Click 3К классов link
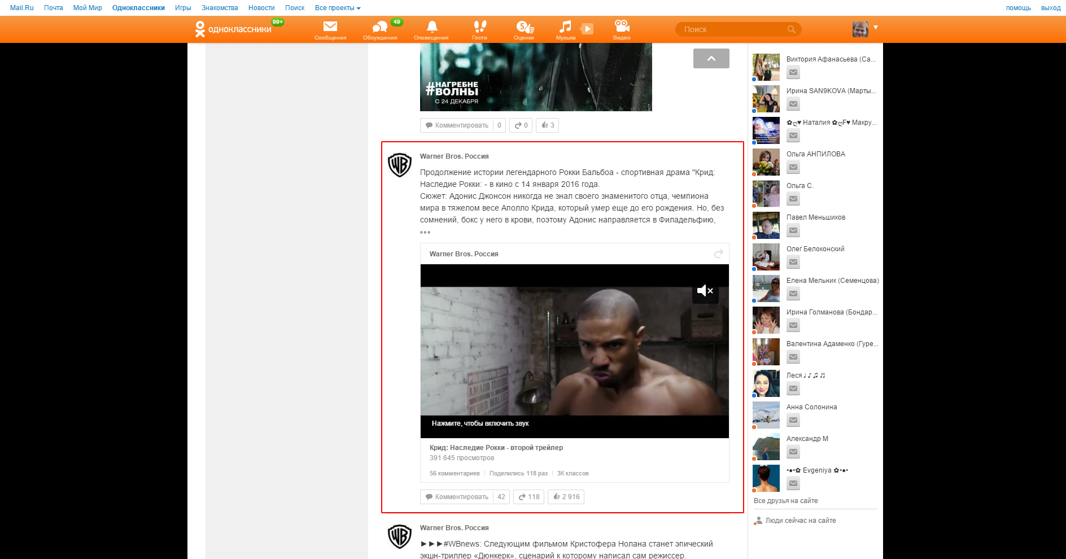The height and width of the screenshot is (559, 1066). tap(573, 474)
